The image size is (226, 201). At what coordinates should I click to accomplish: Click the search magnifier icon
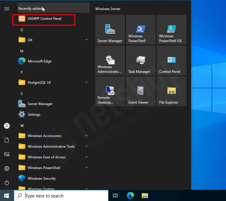(20, 195)
